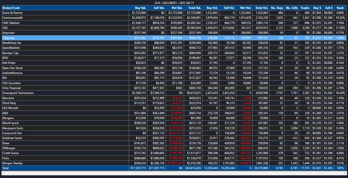Select the Ord Minnett row
The width and height of the screenshot is (348, 178).
pos(173,108)
